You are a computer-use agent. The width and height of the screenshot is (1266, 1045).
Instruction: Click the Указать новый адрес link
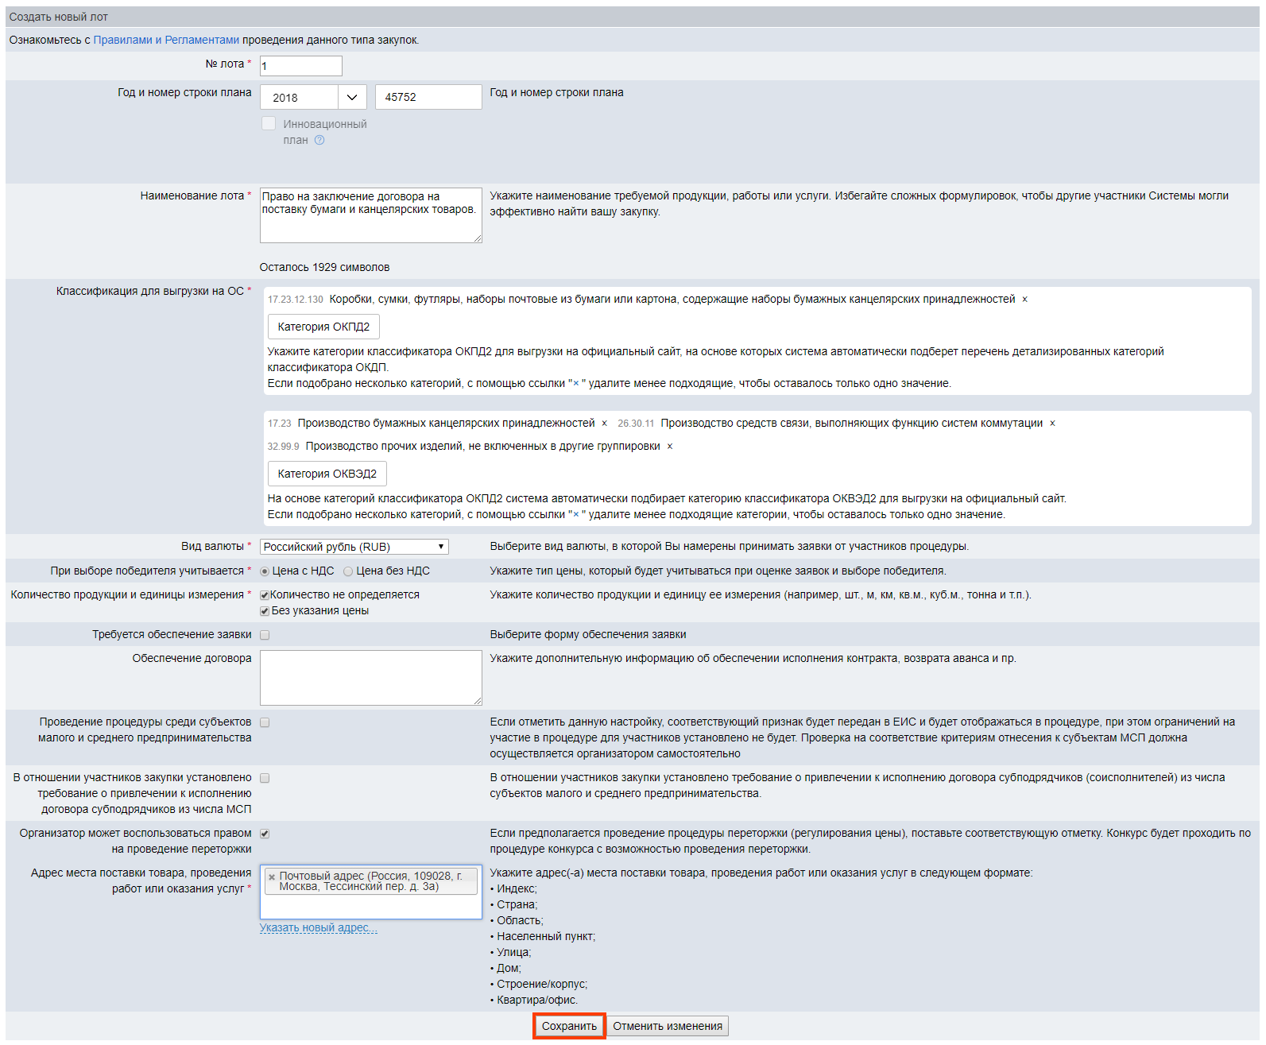coord(318,928)
